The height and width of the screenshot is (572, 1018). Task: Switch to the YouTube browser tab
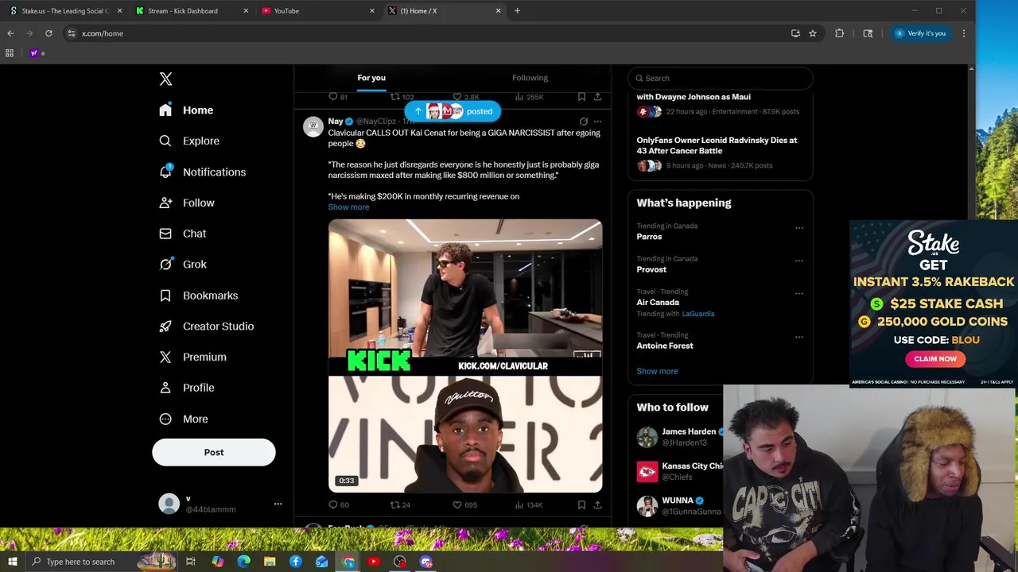click(x=318, y=11)
